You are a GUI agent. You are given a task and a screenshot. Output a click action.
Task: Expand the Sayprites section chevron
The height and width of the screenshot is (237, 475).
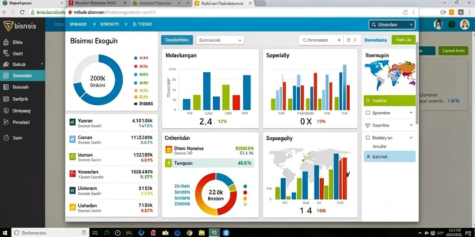411,125
